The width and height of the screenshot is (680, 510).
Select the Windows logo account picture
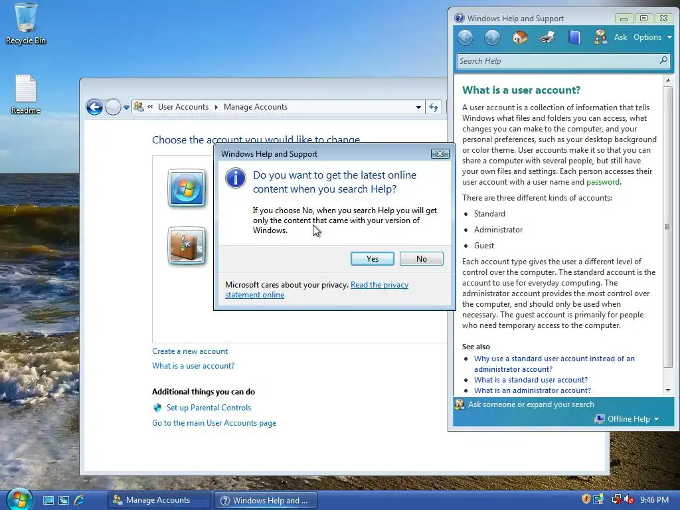pyautogui.click(x=187, y=188)
